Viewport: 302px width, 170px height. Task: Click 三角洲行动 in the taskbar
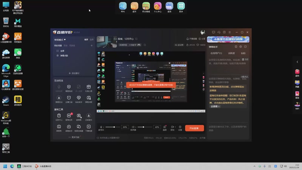[25, 166]
